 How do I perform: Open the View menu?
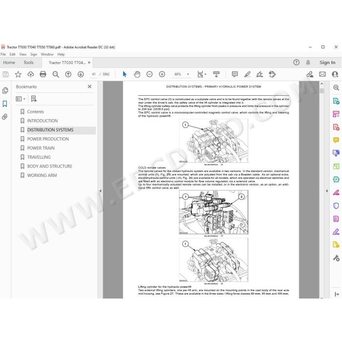(22, 54)
